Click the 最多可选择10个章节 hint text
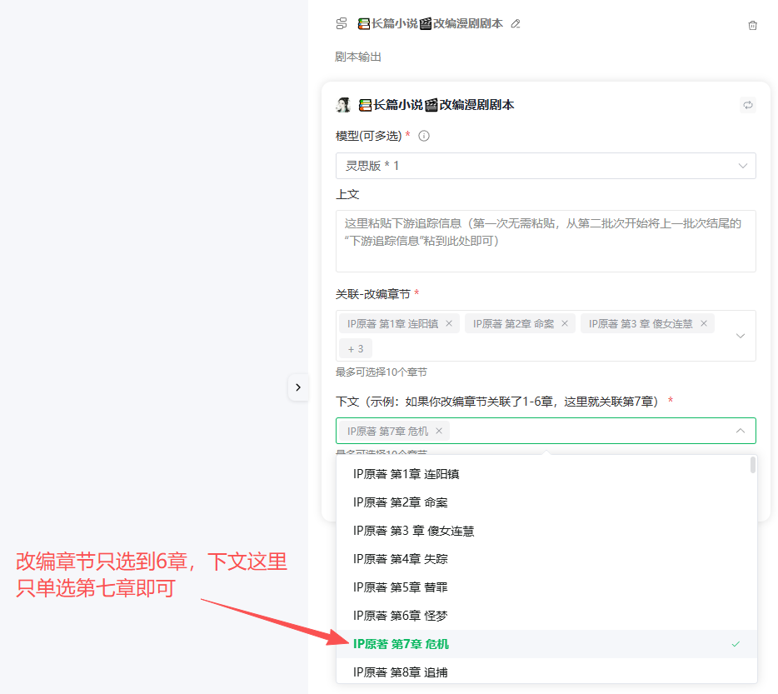778x694 pixels. click(x=381, y=372)
